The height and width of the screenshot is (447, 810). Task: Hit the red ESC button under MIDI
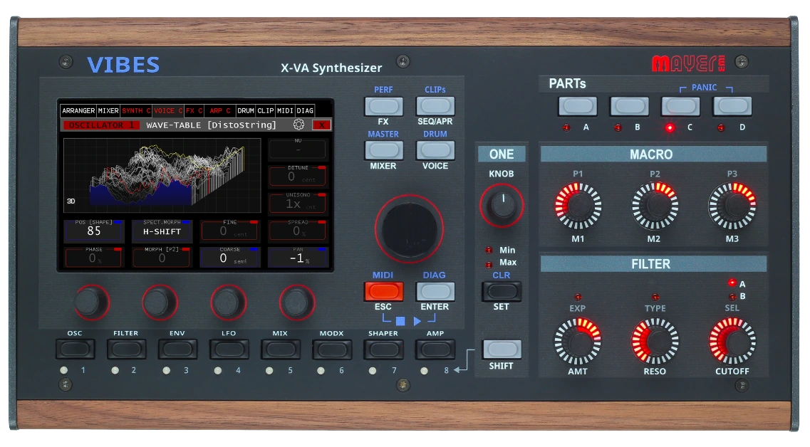(x=384, y=291)
